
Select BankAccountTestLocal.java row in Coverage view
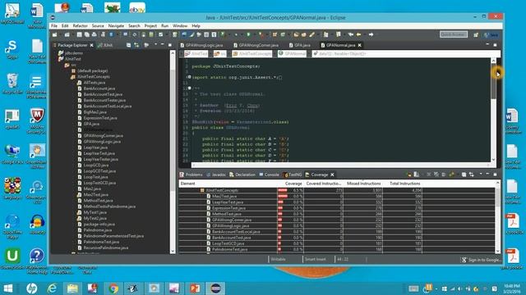coord(336,231)
